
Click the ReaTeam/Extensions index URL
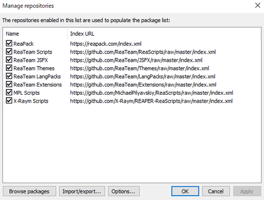[143, 85]
